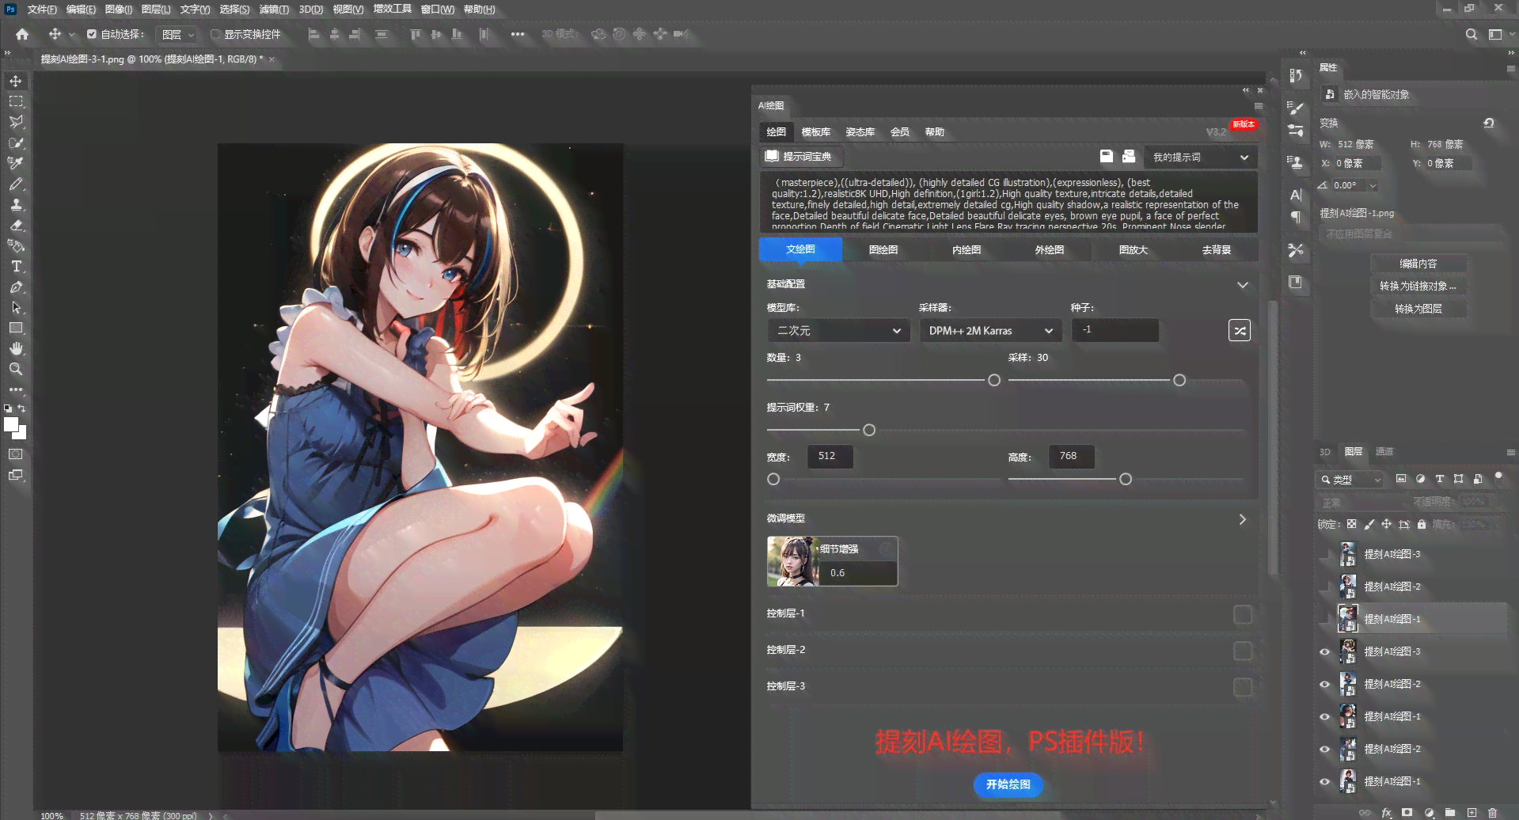The image size is (1519, 820).
Task: Open the 模型库 二次元 dropdown
Action: click(x=838, y=331)
